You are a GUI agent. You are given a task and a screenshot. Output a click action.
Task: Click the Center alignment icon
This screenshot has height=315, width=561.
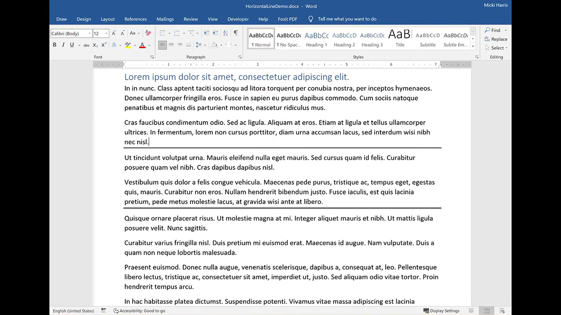(x=171, y=45)
